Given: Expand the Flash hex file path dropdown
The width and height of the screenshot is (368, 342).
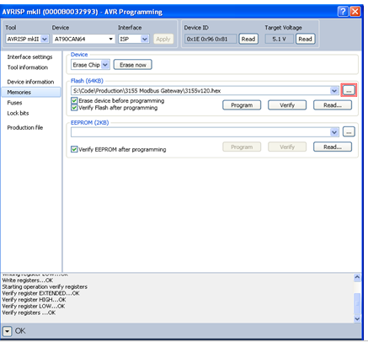Looking at the screenshot, I should 334,91.
